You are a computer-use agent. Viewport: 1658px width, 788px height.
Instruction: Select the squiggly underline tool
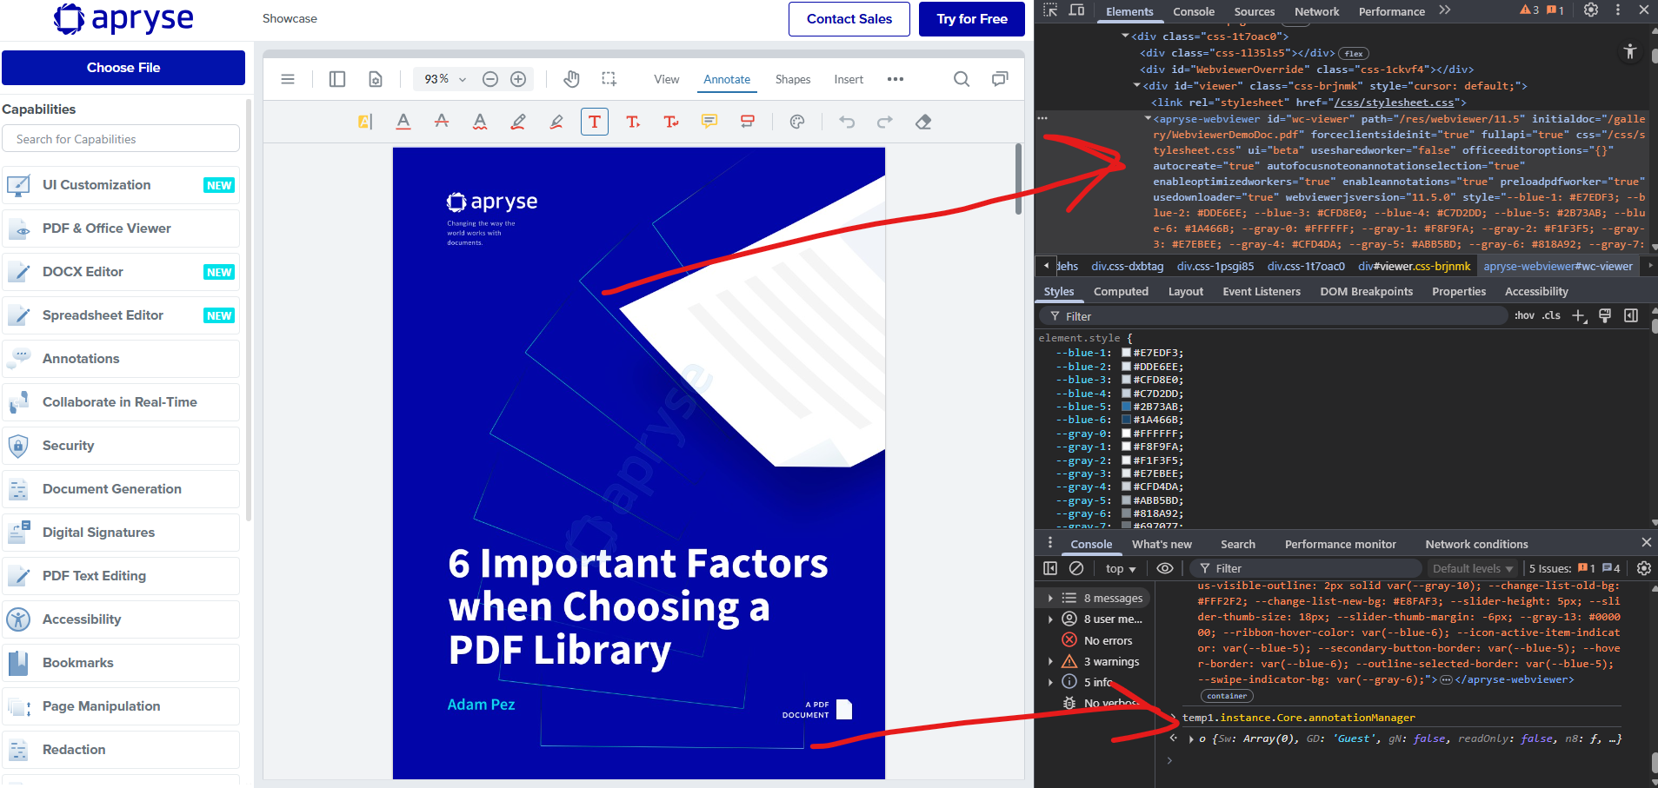click(480, 122)
